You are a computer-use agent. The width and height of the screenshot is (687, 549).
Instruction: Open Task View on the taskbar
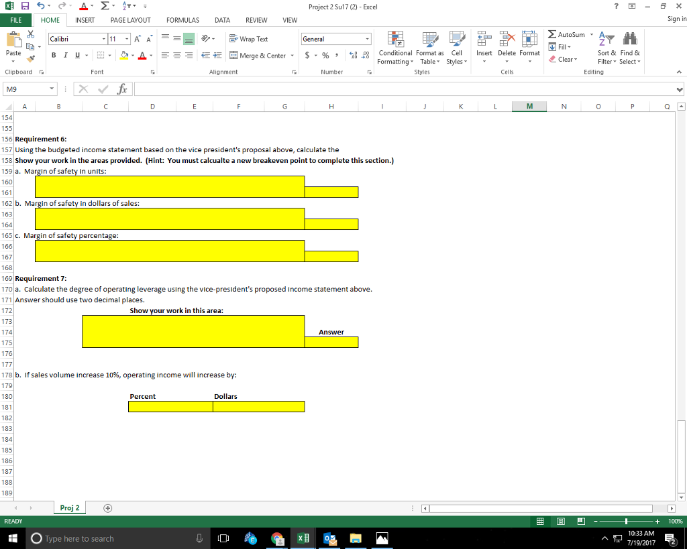pos(223,538)
